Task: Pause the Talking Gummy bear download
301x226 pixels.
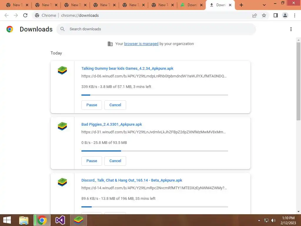Action: 92,105
